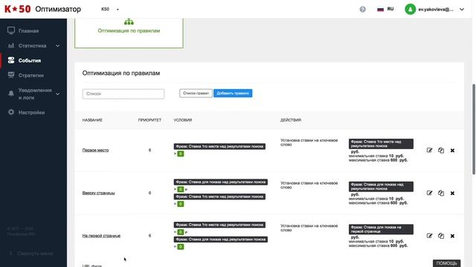The height and width of the screenshot is (267, 476).
Task: Click the notifications bell icon
Action: 11,93
